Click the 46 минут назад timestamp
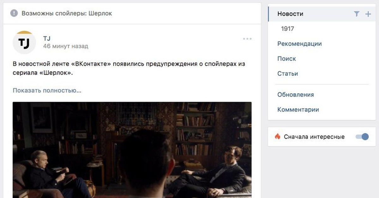This screenshot has width=379, height=198. tap(66, 46)
